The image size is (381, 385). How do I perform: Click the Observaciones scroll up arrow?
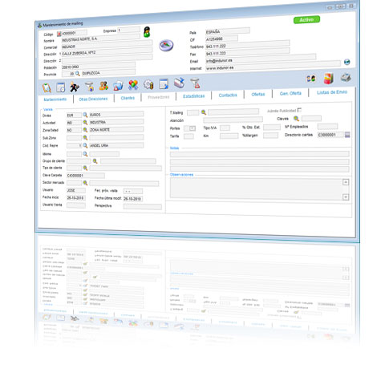point(346,182)
